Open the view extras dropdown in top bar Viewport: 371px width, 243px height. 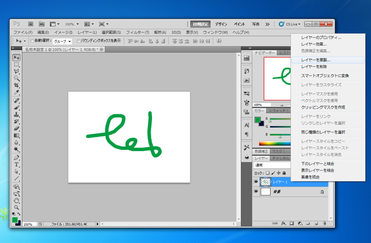click(x=55, y=24)
